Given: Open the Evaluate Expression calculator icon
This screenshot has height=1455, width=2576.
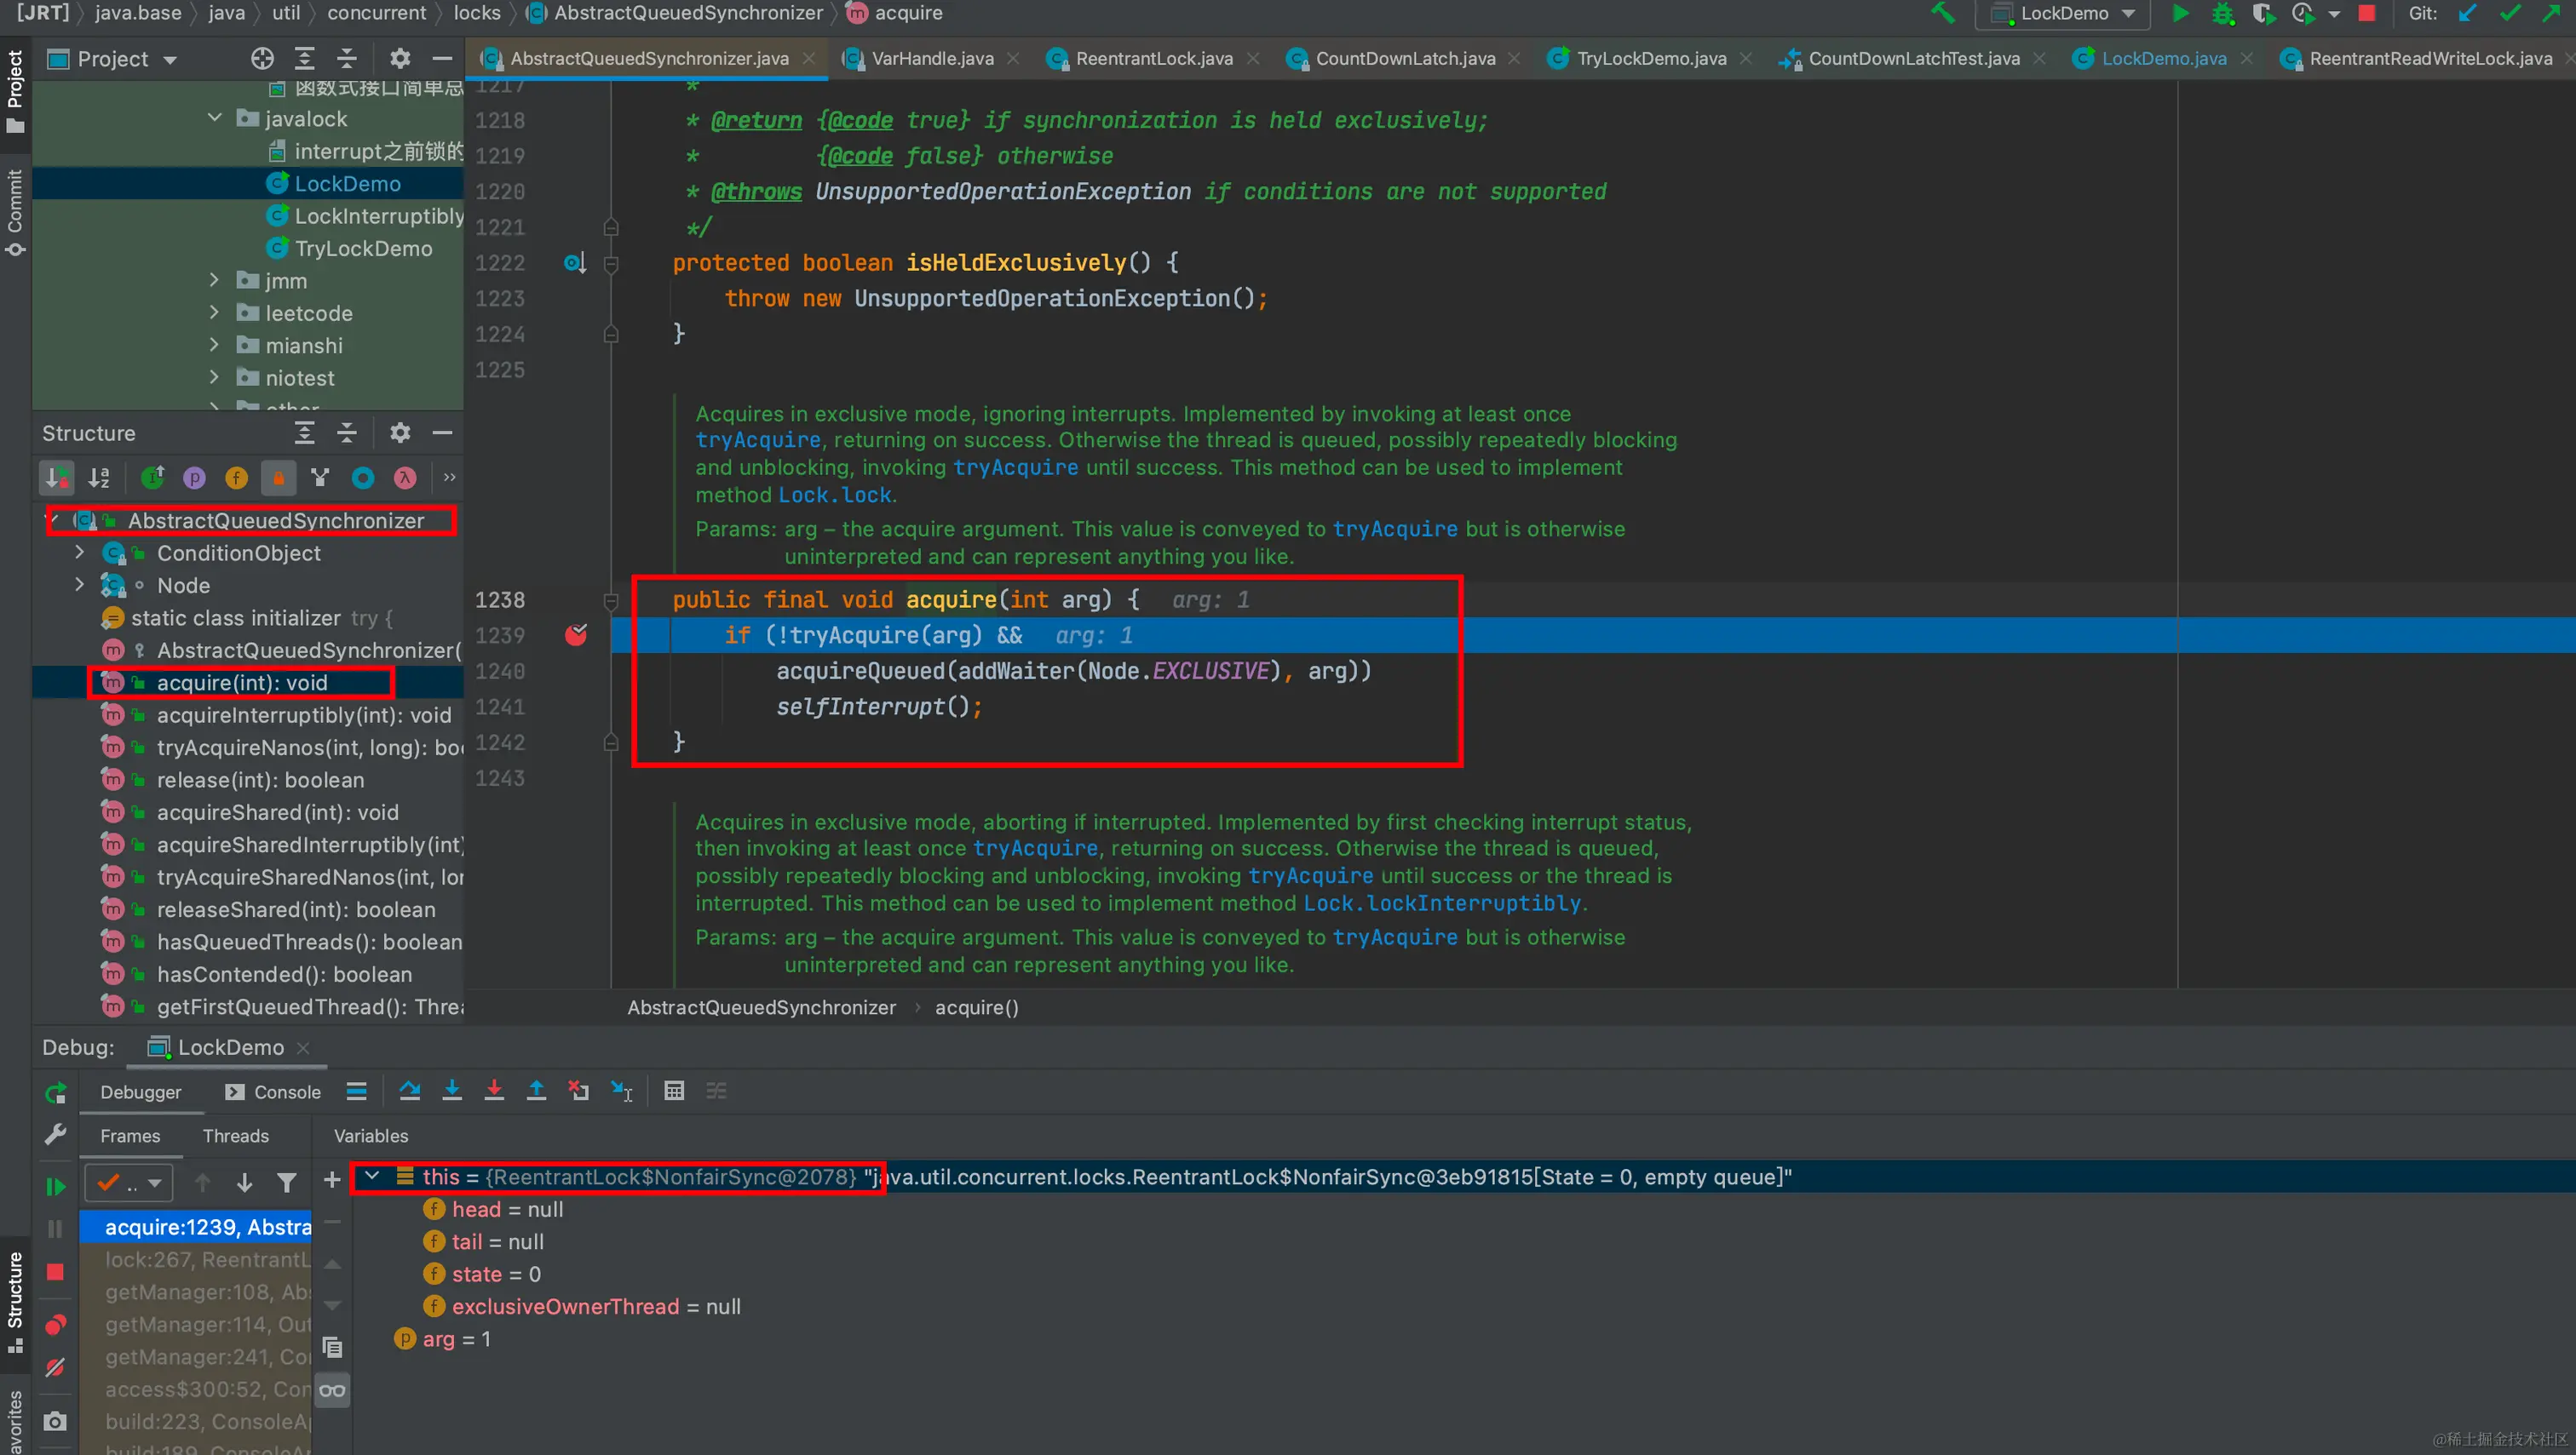Looking at the screenshot, I should tap(674, 1091).
